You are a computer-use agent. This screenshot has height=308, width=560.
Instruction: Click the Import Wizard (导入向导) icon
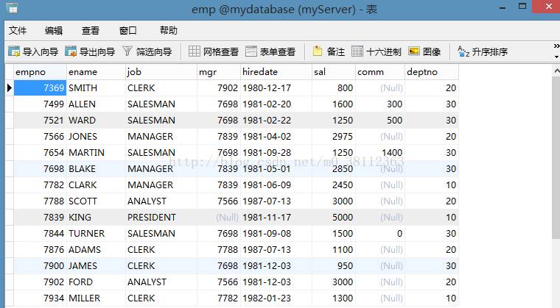(14, 51)
